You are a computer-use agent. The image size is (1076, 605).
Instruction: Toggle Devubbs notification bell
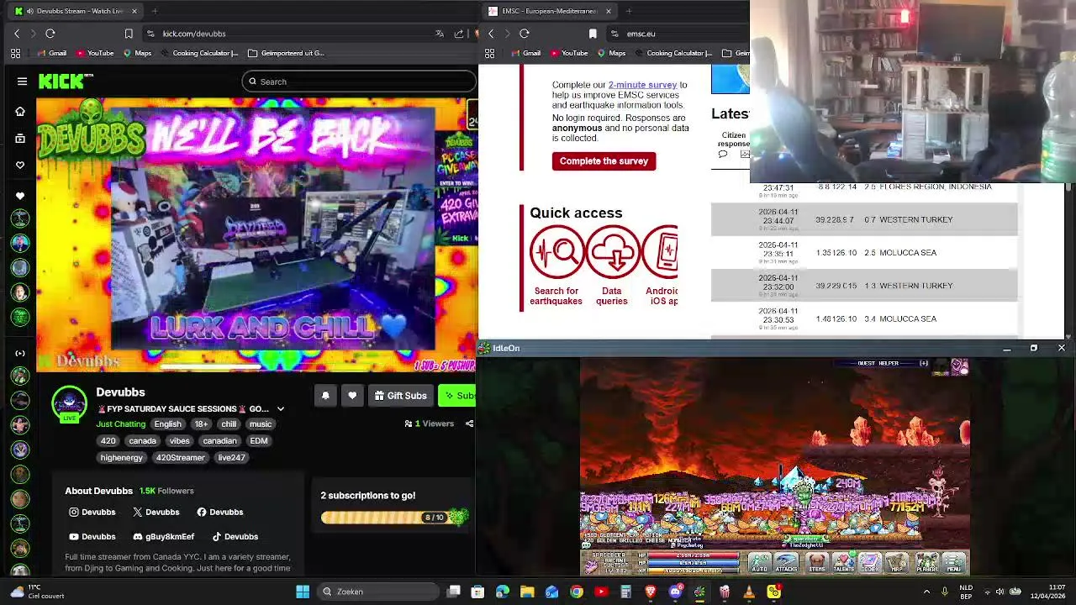coord(325,396)
